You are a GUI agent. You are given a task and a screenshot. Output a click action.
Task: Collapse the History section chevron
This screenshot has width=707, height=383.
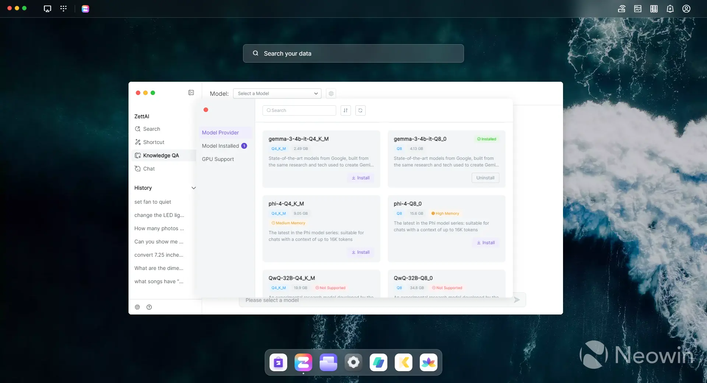click(194, 188)
